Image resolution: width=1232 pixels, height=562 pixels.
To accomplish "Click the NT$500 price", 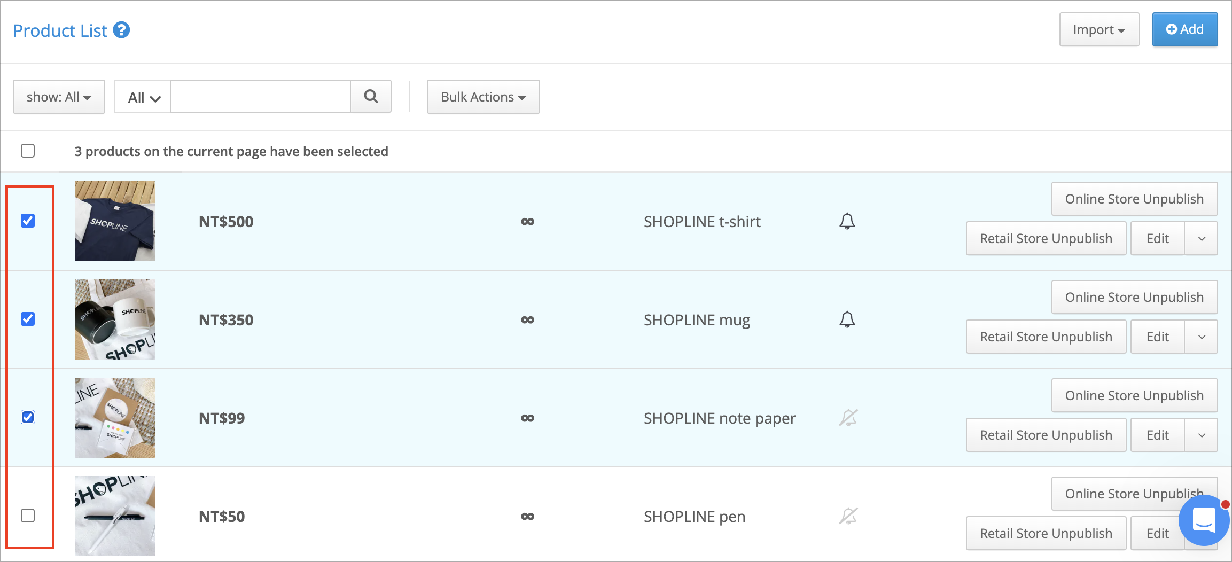I will (226, 222).
